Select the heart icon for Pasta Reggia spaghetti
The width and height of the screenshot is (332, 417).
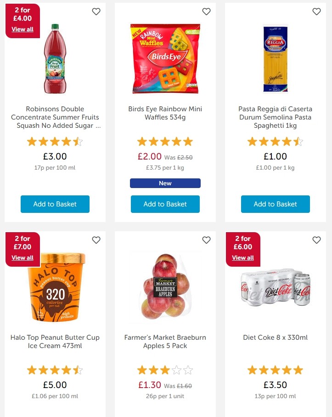click(316, 11)
